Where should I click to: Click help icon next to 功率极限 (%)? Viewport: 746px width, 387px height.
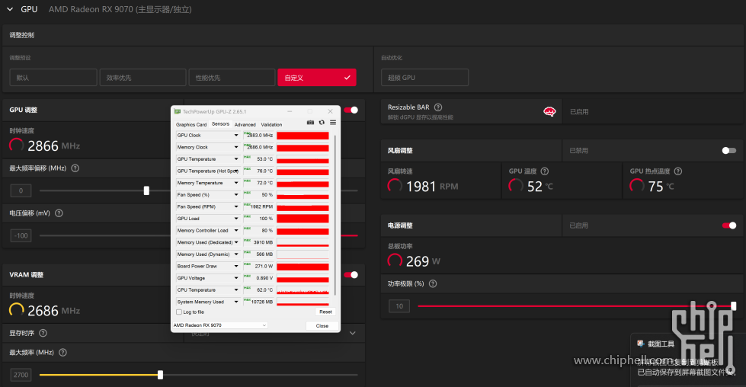tap(433, 284)
